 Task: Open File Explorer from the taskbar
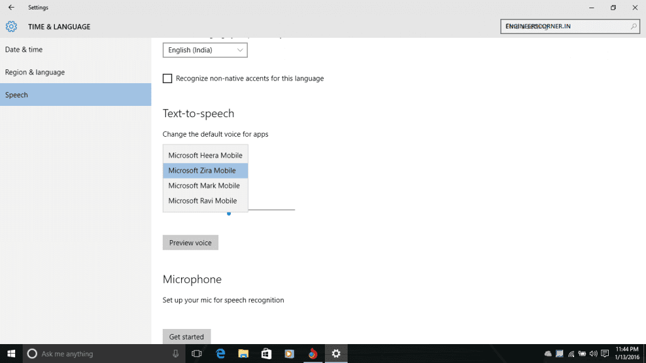pos(244,354)
